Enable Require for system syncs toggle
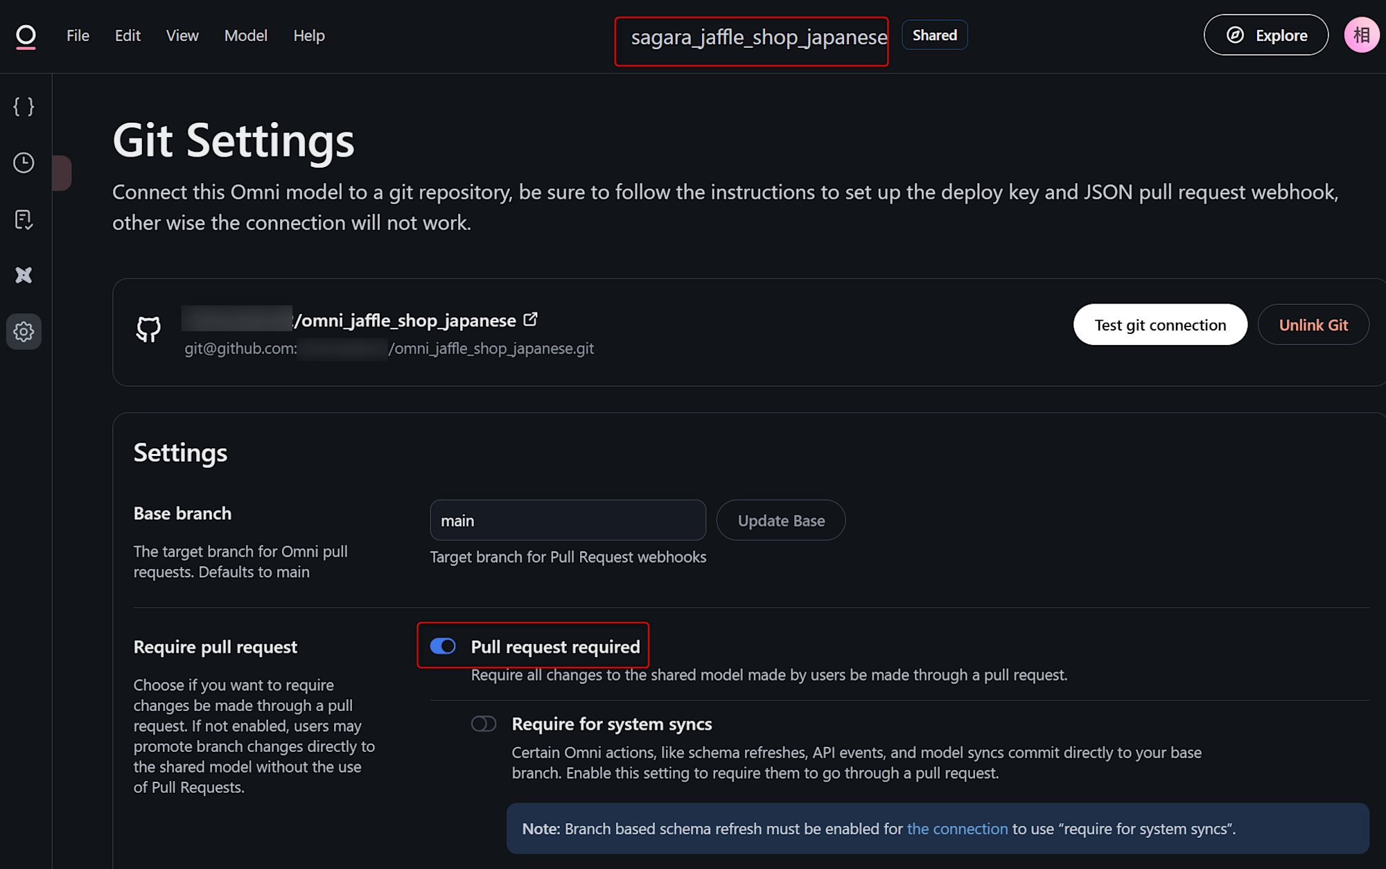The image size is (1386, 869). click(484, 724)
